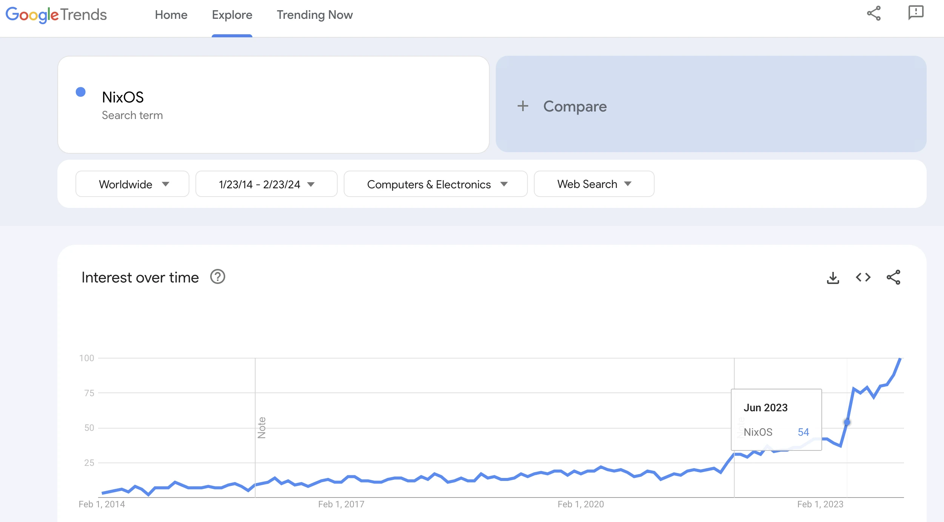Go to the Home tab
The height and width of the screenshot is (522, 944).
pyautogui.click(x=171, y=15)
